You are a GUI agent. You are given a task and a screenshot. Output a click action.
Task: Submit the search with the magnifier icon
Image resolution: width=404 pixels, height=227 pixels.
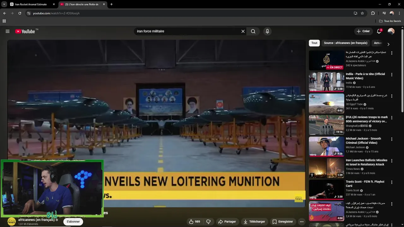(x=253, y=31)
